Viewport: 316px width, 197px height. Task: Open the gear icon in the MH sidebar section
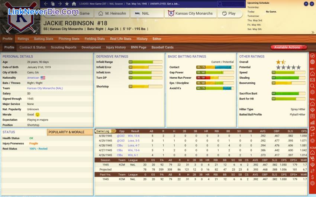coord(312,92)
